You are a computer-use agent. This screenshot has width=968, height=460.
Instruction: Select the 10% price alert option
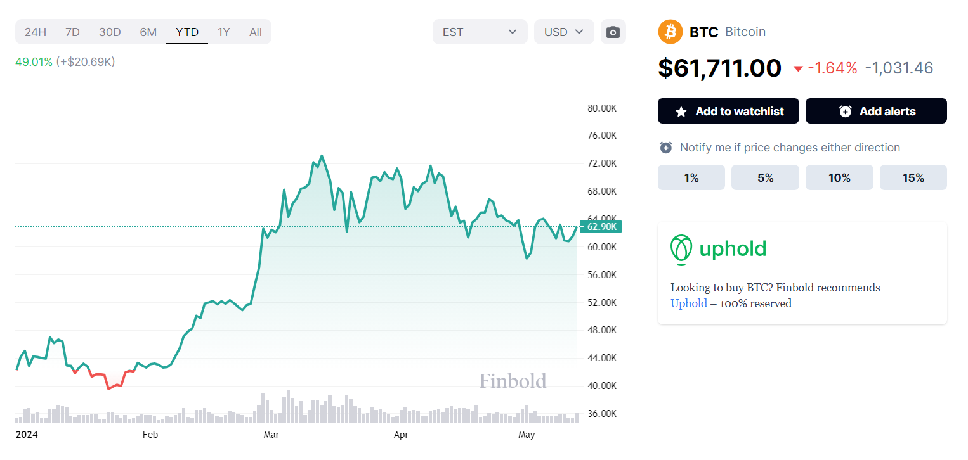(x=839, y=178)
